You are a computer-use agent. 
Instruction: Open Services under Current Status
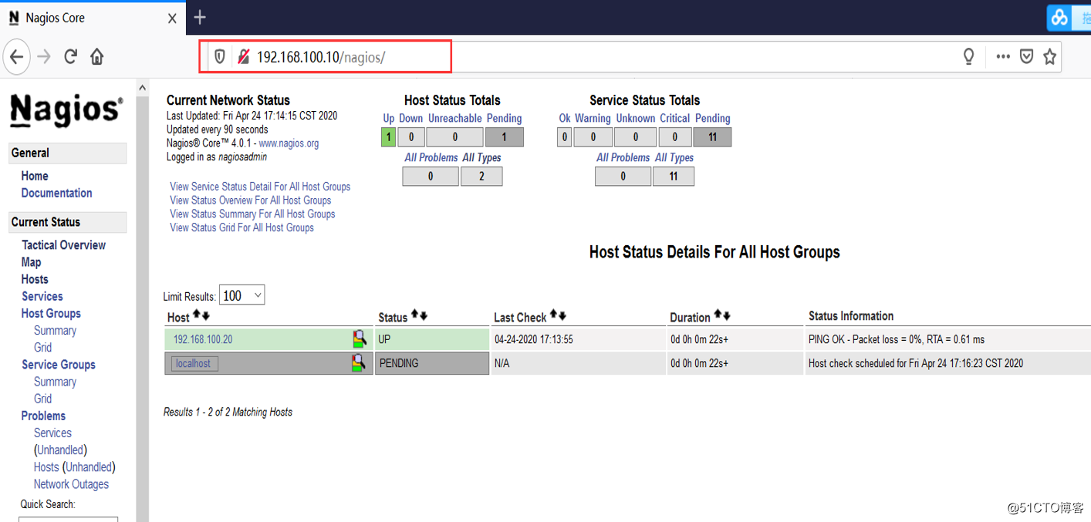42,296
